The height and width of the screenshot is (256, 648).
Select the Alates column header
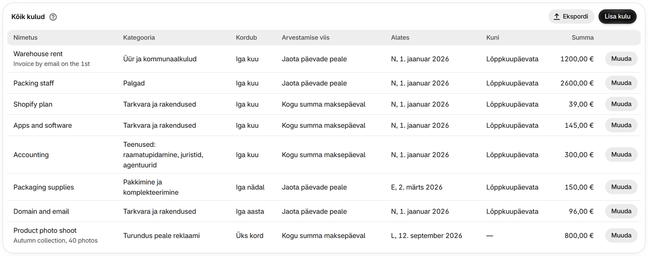(400, 38)
